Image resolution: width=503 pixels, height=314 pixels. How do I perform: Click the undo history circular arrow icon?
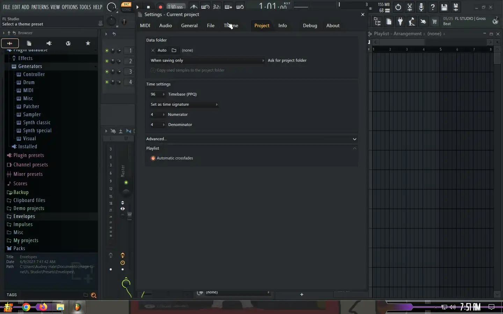(398, 7)
